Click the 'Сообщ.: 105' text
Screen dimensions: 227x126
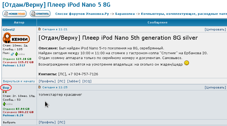coord(12,49)
